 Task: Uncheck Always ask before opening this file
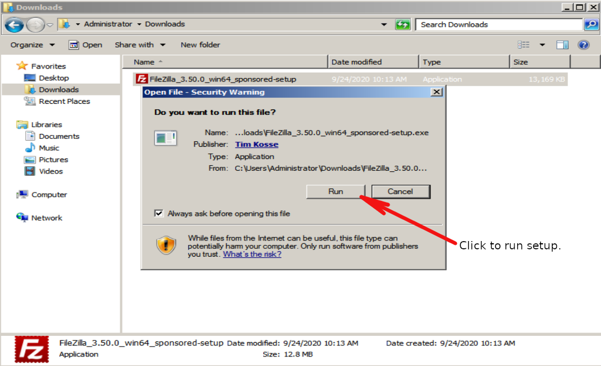(x=158, y=213)
